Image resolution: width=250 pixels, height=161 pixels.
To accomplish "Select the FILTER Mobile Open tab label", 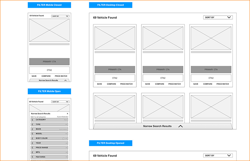I will pyautogui.click(x=49, y=91).
